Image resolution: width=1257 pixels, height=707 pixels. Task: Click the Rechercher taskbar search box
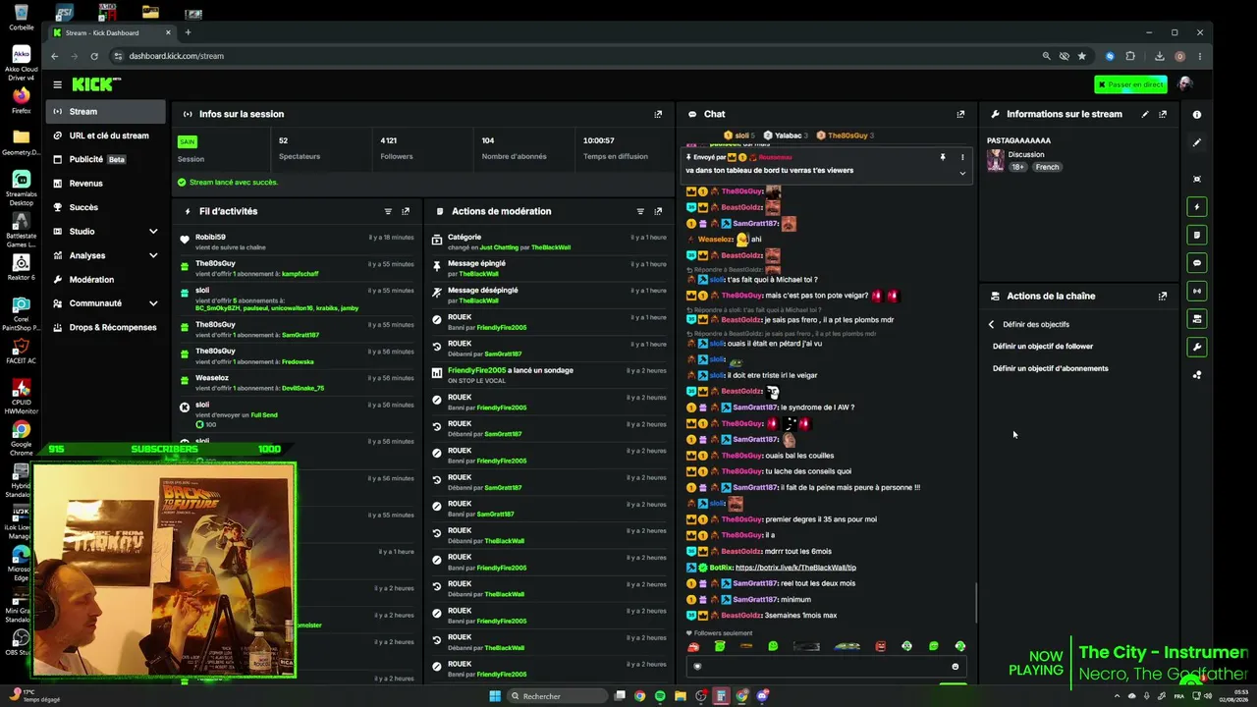tap(558, 696)
